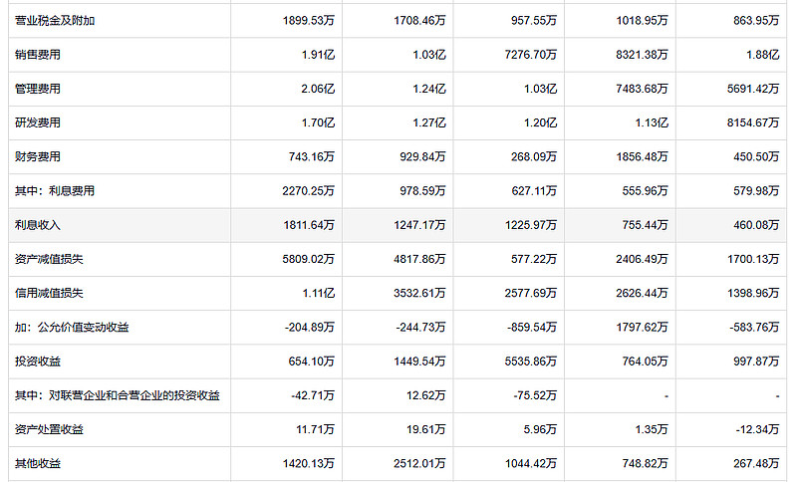Screen dimensions: 797x482
Task: Select the 其中：利息费用 row label
Action: 55,190
